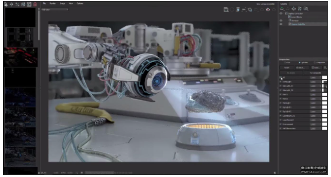Click the create layer green plus icon
This screenshot has height=177, width=331.
[x=281, y=9]
